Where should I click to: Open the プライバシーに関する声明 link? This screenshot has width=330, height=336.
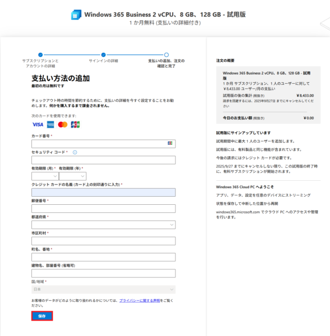click(x=140, y=300)
